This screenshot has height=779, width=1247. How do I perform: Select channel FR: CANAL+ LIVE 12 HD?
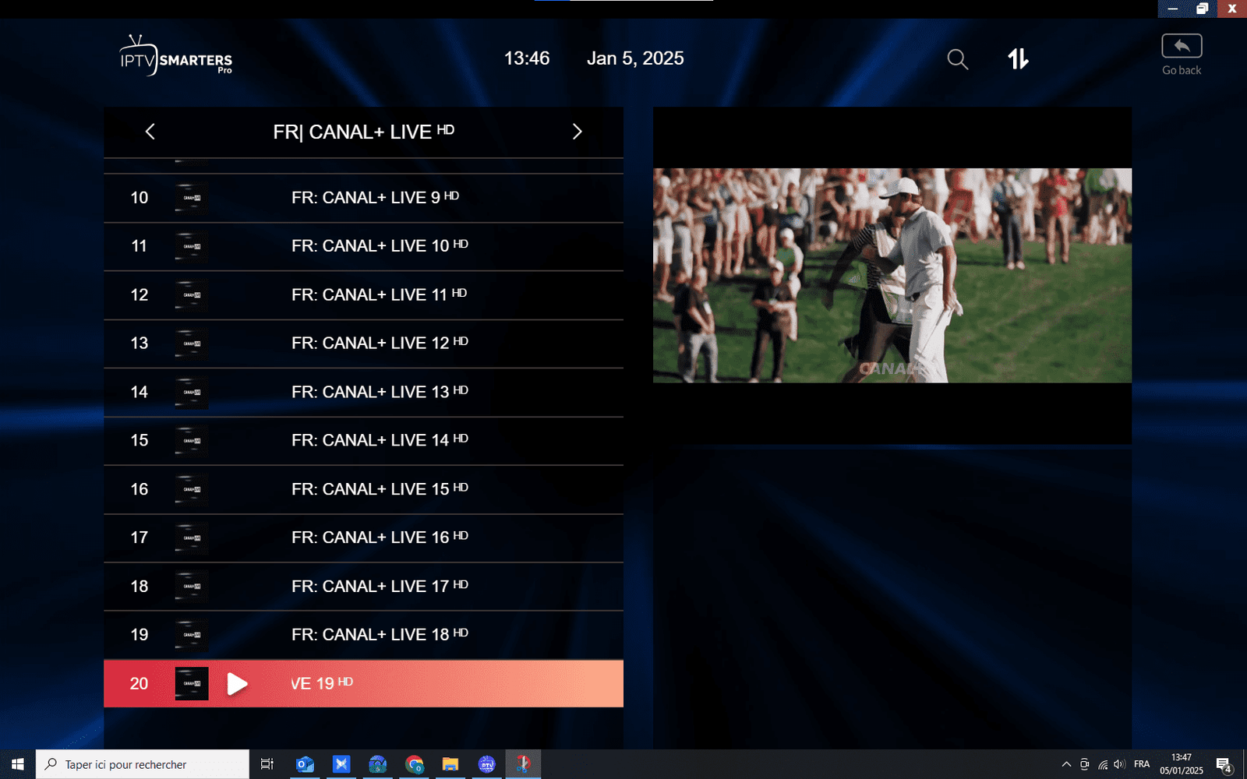[x=363, y=344]
